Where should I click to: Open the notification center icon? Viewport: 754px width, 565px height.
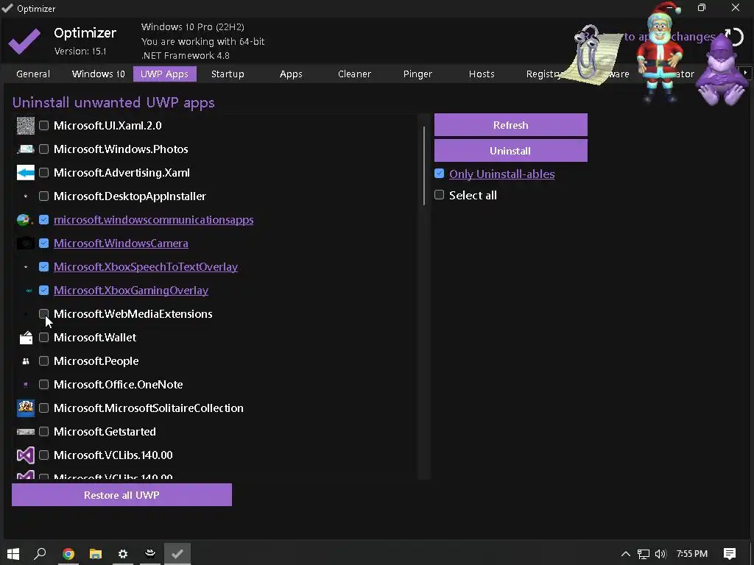pos(730,554)
